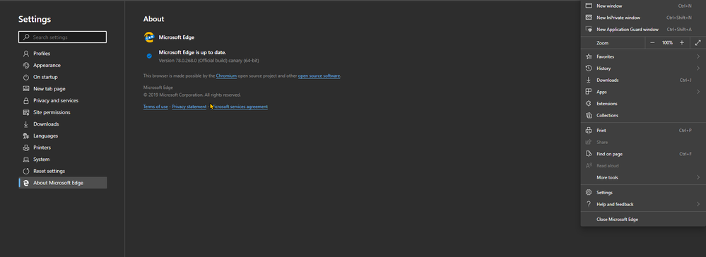
Task: Expand the More tools submenu chevron
Action: [698, 177]
